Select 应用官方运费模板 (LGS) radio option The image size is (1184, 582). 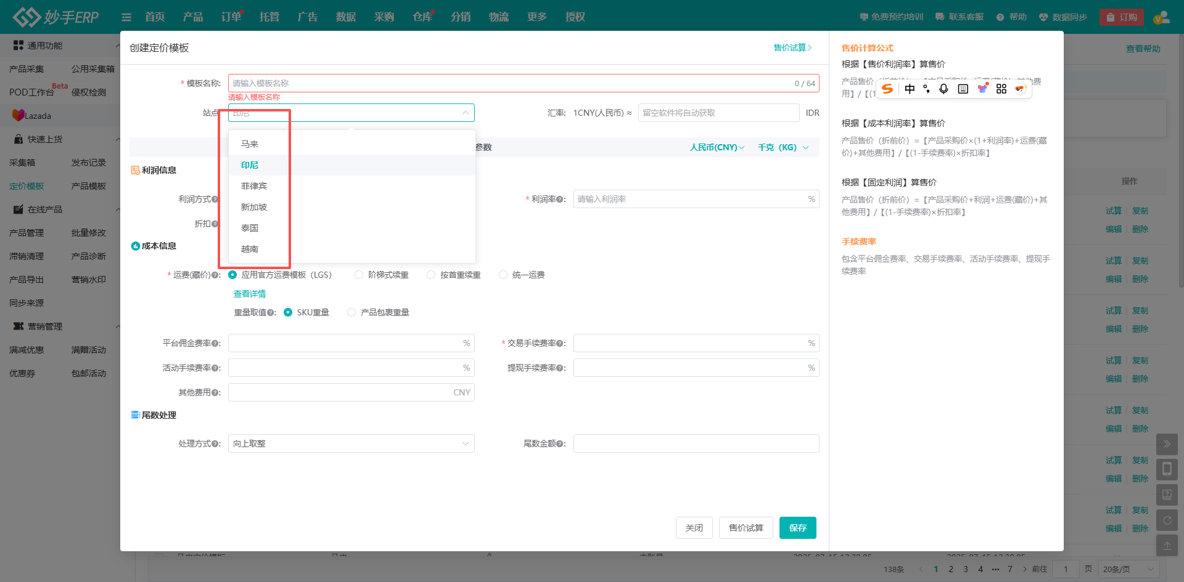(232, 275)
